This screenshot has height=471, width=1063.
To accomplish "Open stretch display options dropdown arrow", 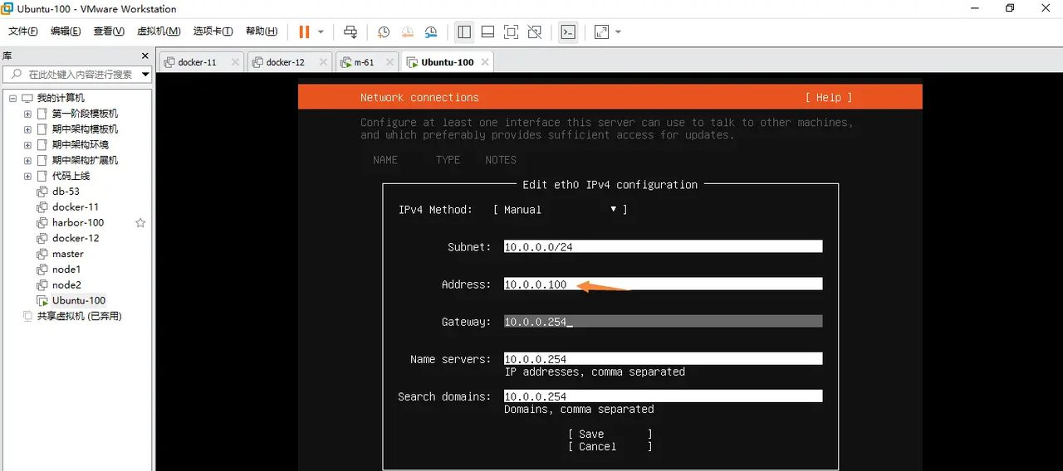I will [618, 32].
